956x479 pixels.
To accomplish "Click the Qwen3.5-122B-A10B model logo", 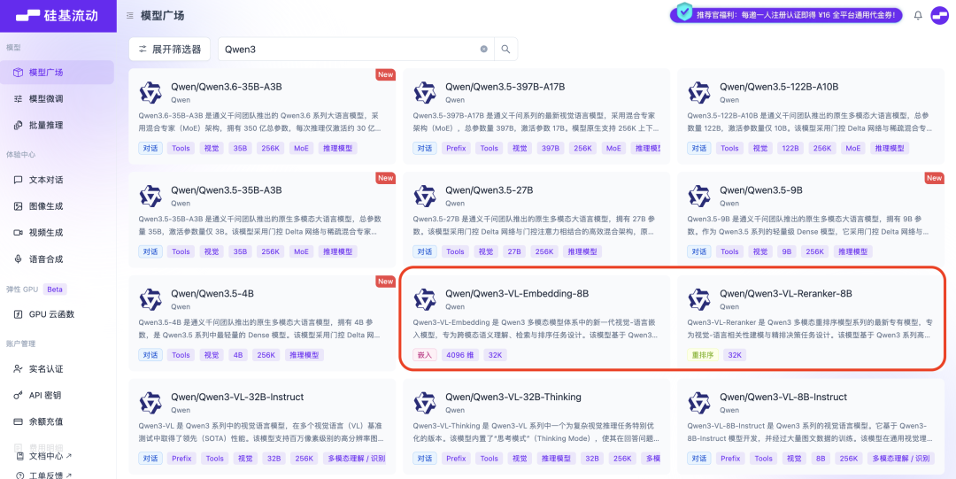I will pos(699,92).
